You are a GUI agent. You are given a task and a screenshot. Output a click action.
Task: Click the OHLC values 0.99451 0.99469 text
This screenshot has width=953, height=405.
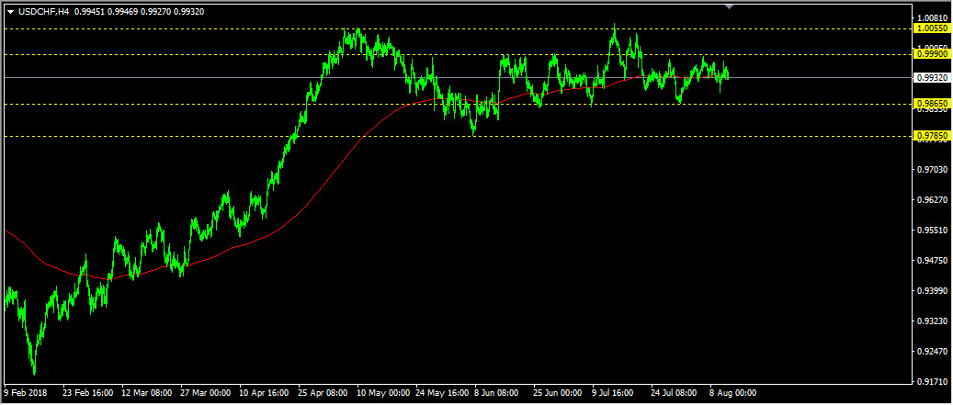[x=108, y=12]
